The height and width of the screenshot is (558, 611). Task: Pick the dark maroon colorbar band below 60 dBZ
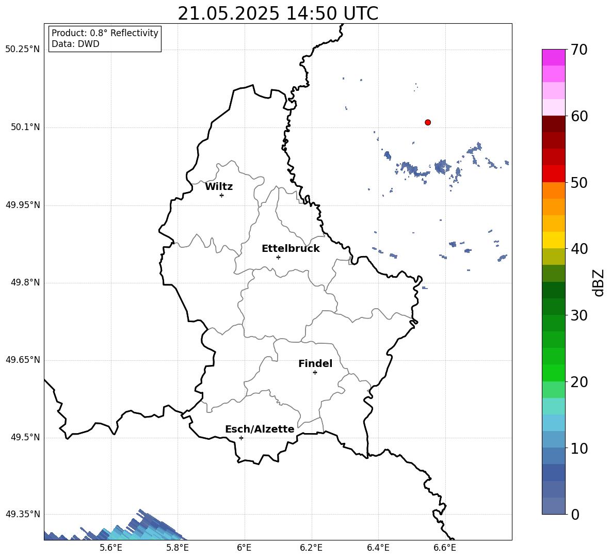tap(553, 124)
